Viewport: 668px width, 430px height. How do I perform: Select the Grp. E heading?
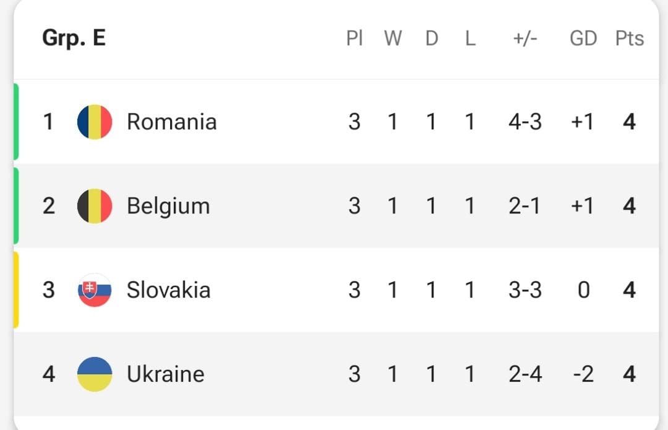[x=74, y=38]
